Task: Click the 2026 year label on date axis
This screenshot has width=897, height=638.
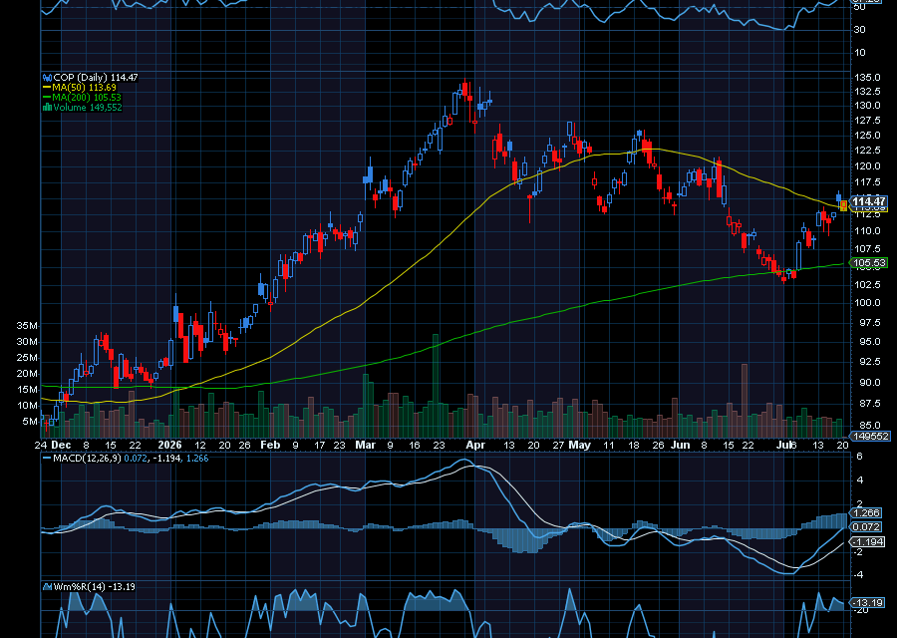Action: point(169,445)
